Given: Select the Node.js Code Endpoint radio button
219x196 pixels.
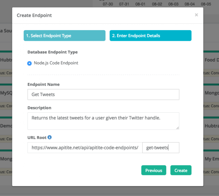Looking at the screenshot, I should coord(29,63).
